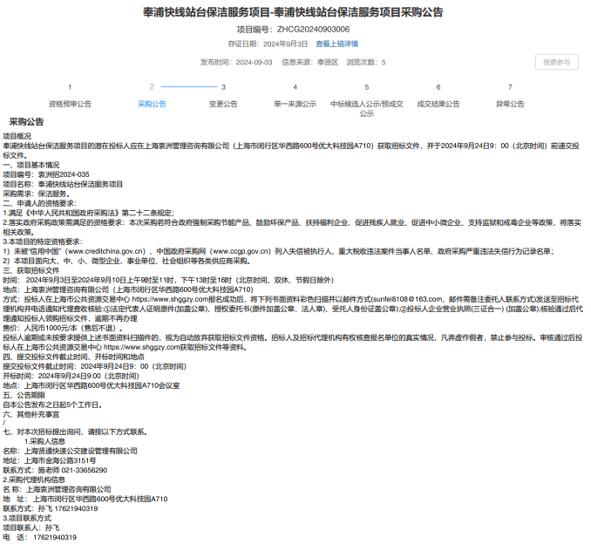Click step number 1 circle
Screen dimensions: 591x551
pyautogui.click(x=70, y=87)
